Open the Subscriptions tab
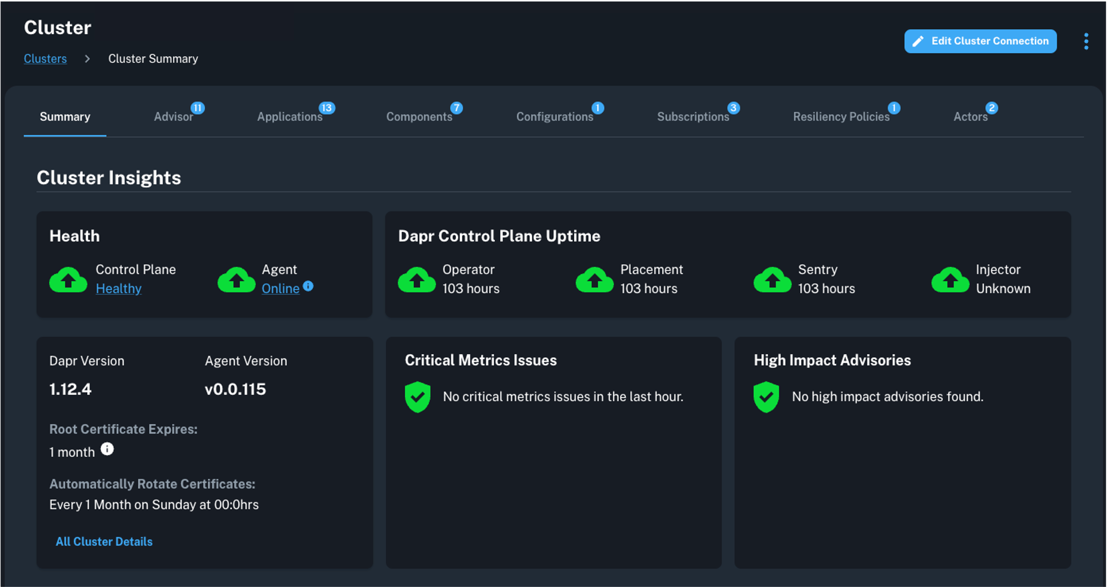The height and width of the screenshot is (587, 1107). click(693, 117)
